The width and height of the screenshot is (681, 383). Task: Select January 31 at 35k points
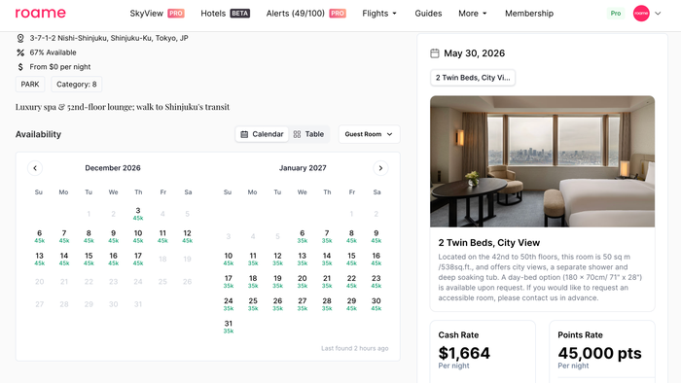tap(229, 327)
